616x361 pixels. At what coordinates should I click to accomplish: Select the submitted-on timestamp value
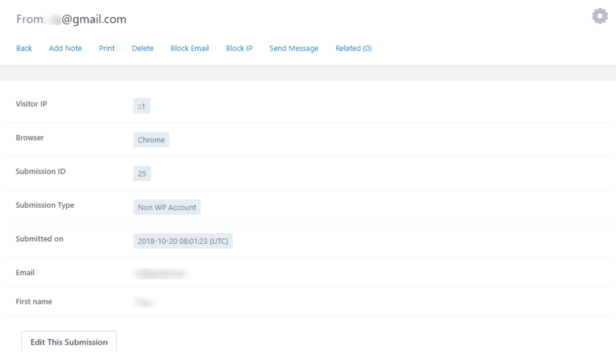click(183, 240)
